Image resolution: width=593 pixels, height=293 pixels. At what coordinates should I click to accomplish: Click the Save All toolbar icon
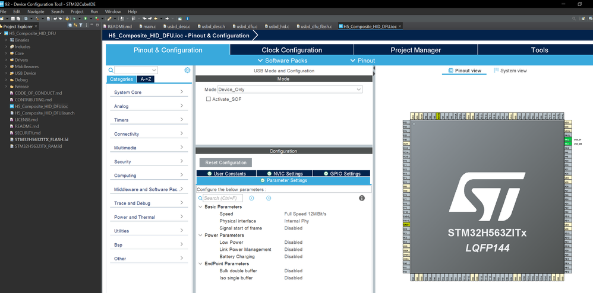(18, 18)
